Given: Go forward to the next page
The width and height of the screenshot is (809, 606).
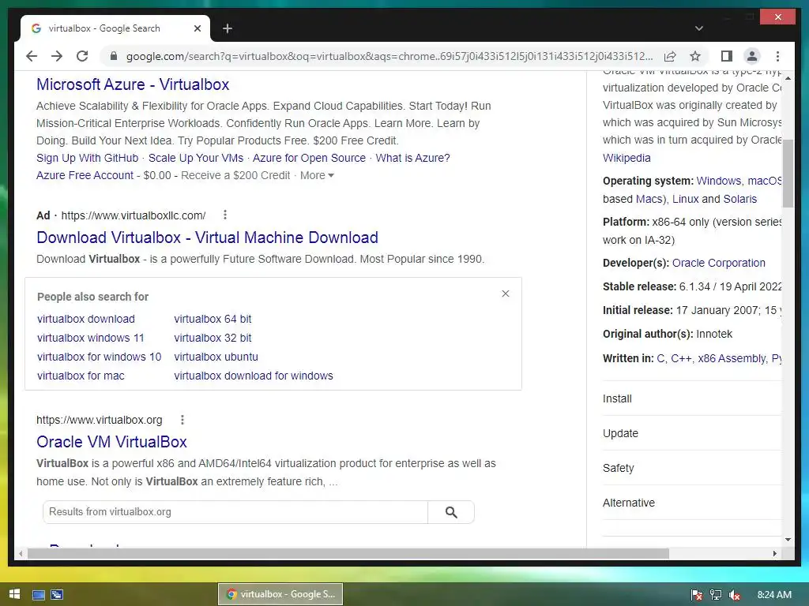Looking at the screenshot, I should click(57, 56).
